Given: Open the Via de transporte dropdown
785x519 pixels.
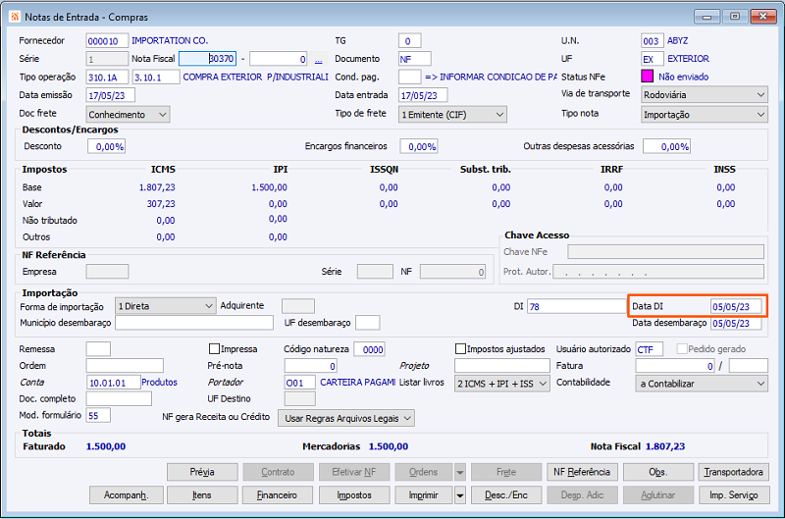Looking at the screenshot, I should point(760,95).
